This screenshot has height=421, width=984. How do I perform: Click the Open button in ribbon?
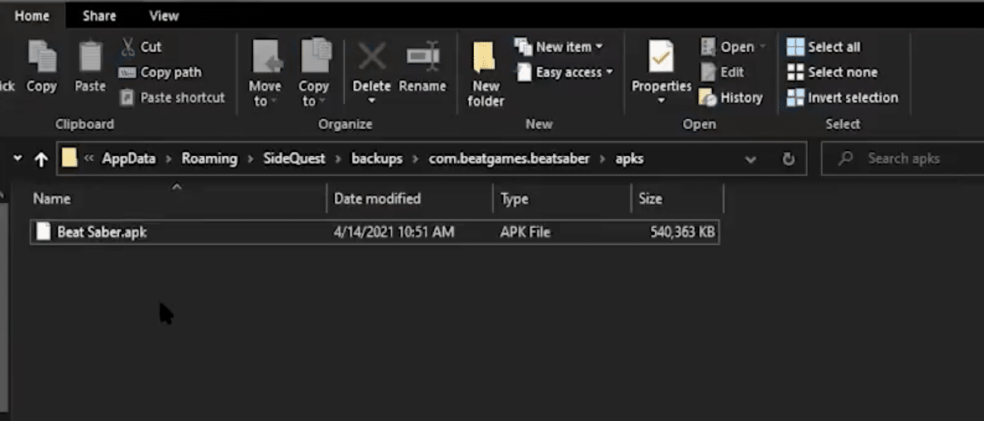click(733, 47)
